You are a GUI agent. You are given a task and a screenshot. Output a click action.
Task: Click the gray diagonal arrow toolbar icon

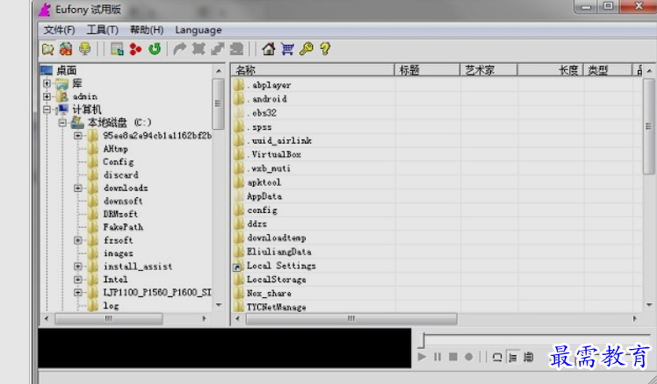pyautogui.click(x=218, y=49)
